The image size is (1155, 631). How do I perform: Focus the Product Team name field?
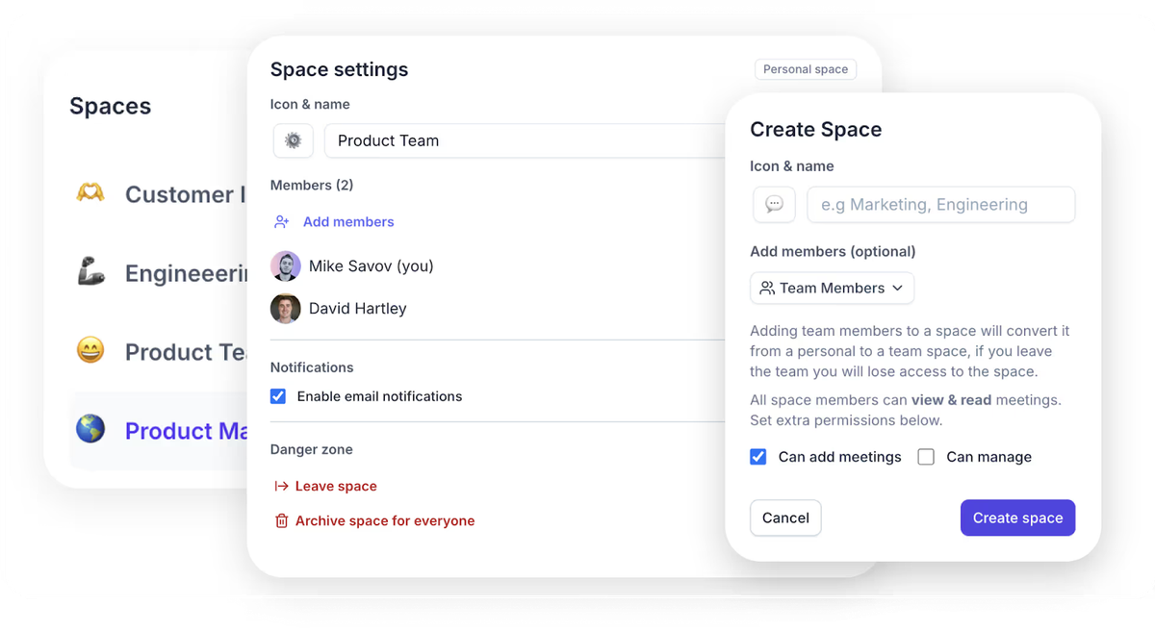pyautogui.click(x=525, y=140)
